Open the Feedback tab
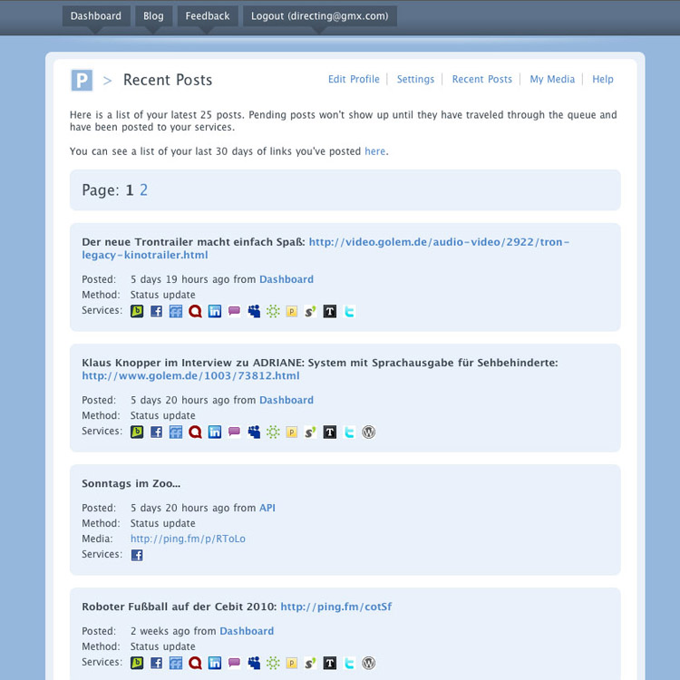 208,16
